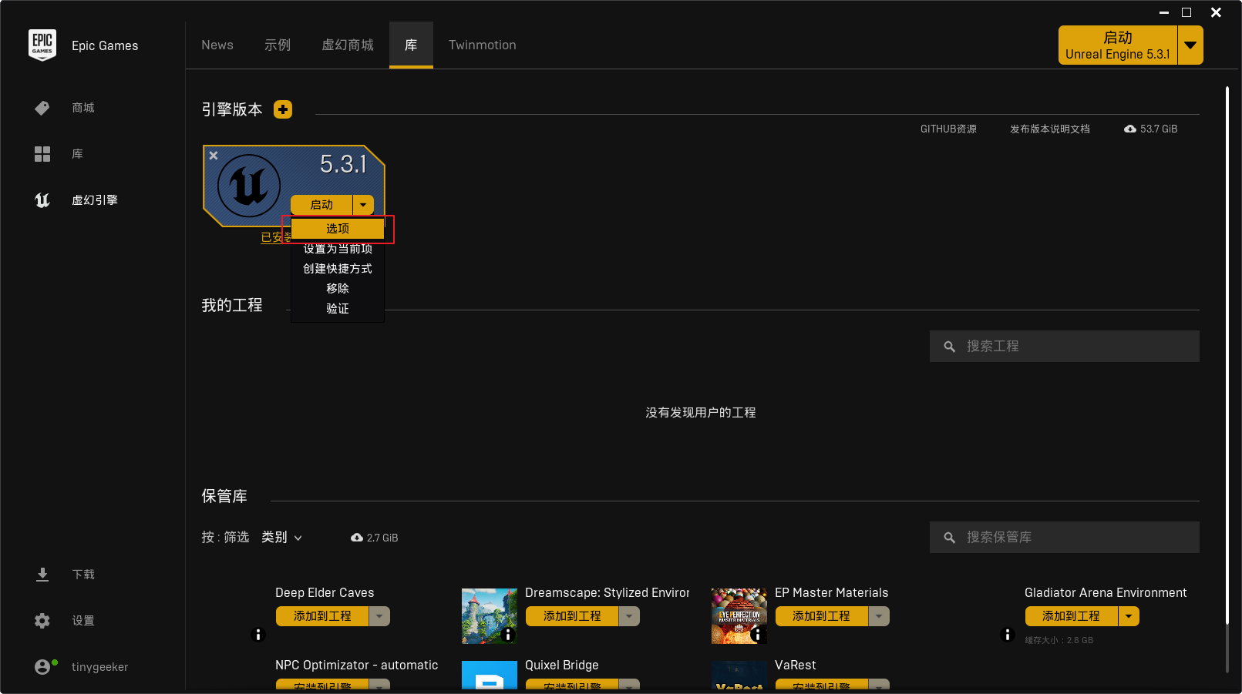Show info for Dreamscape Stylized Environment
Viewport: 1242px width, 694px height.
click(x=508, y=635)
